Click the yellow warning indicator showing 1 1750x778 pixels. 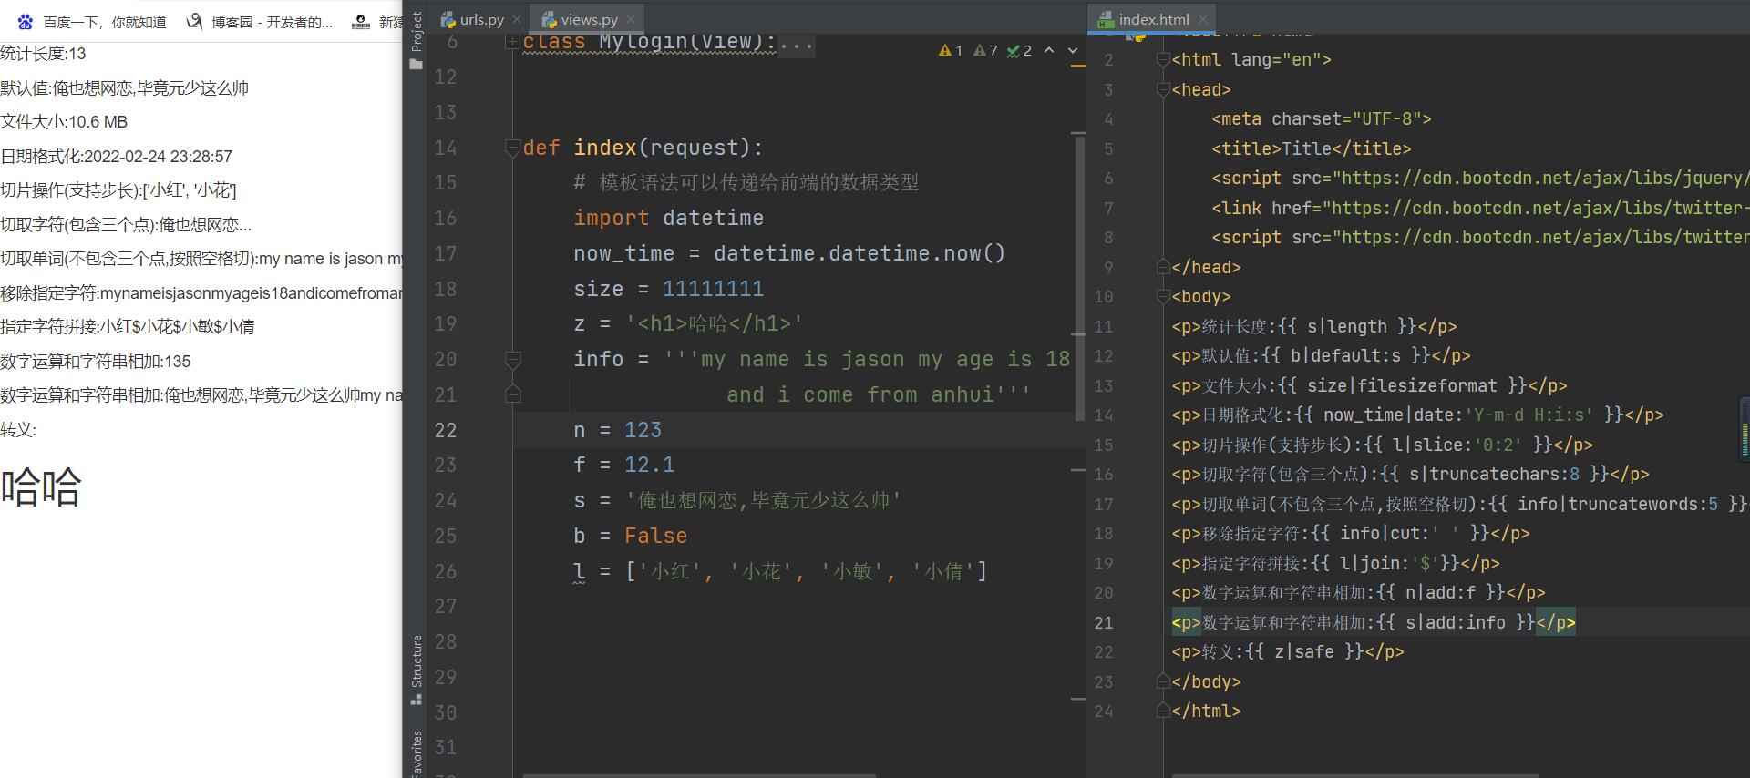coord(951,51)
